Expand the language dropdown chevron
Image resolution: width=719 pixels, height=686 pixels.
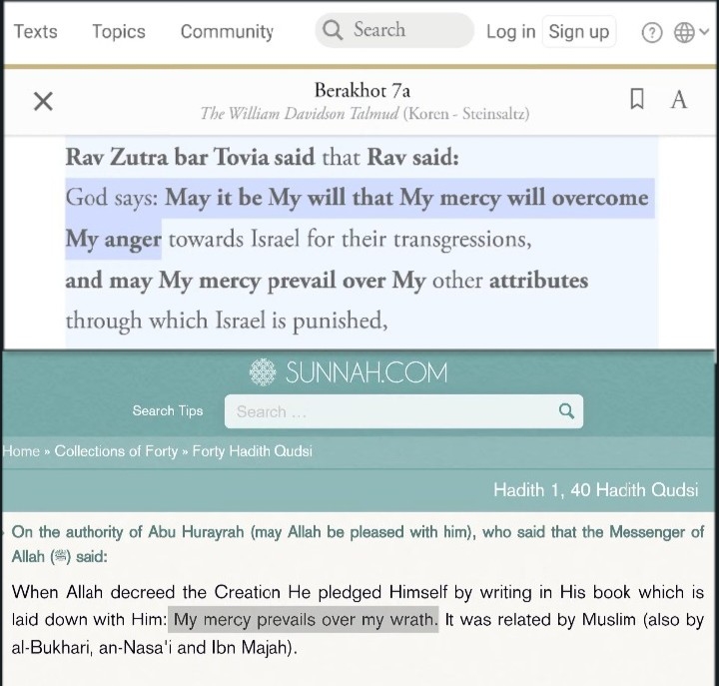pyautogui.click(x=704, y=32)
